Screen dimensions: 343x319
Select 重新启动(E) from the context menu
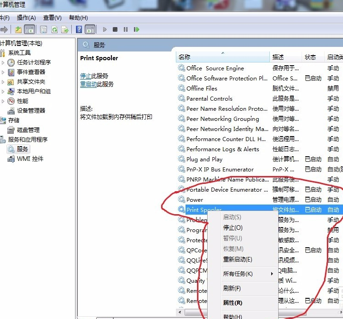(x=238, y=259)
